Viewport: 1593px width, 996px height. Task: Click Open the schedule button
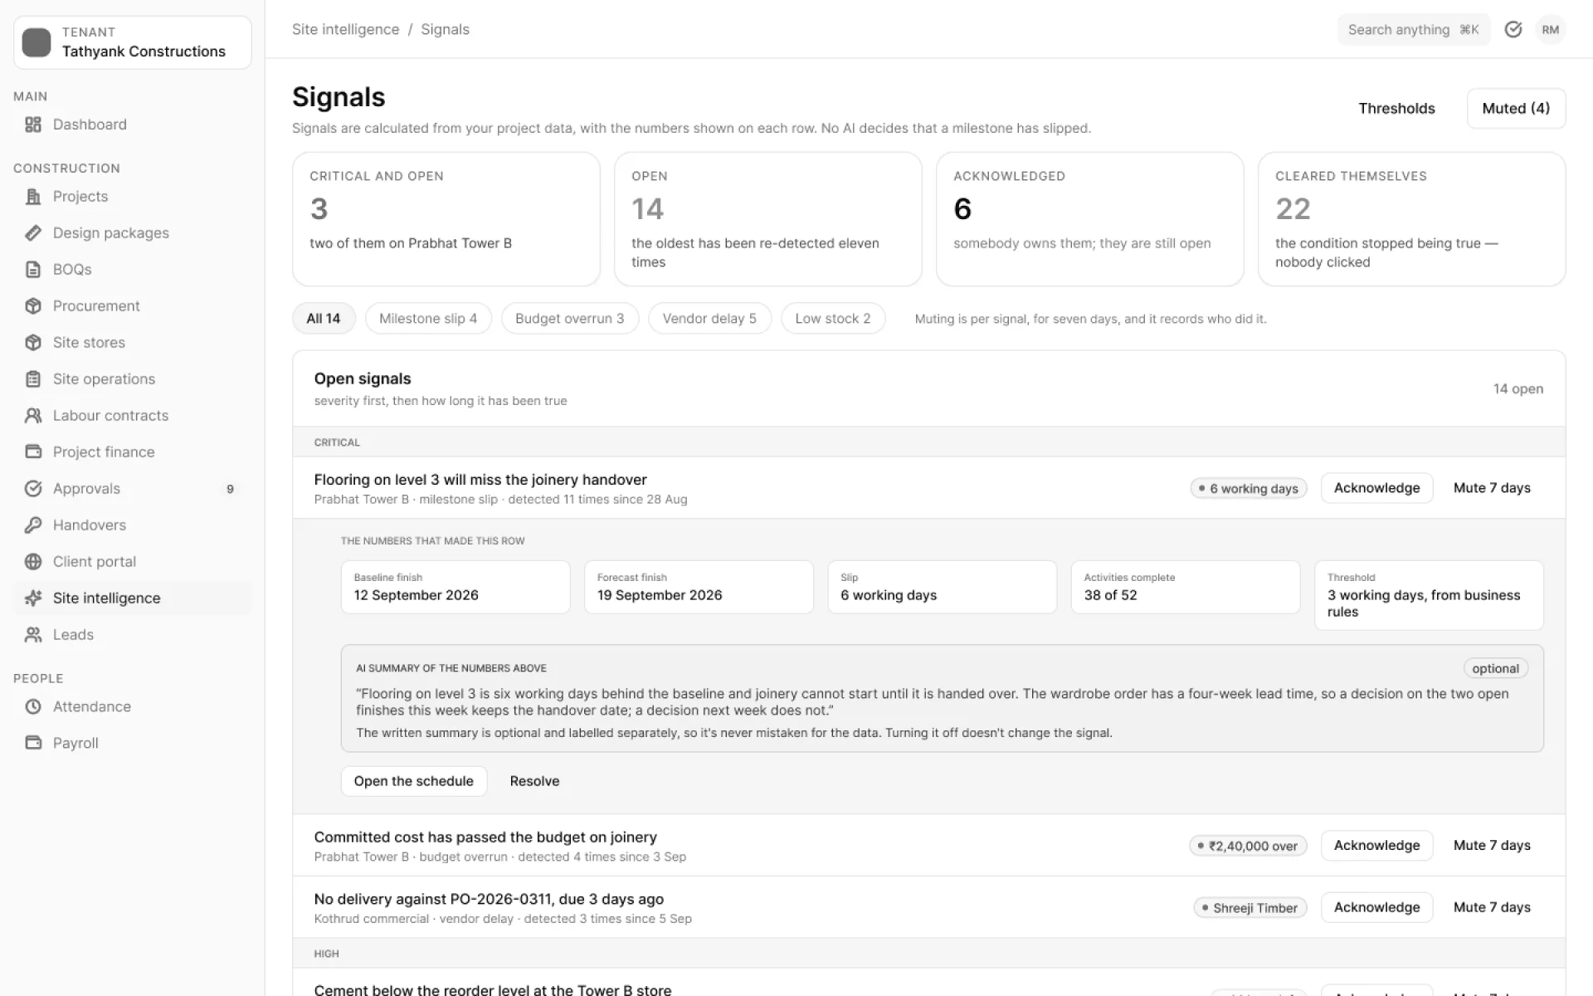tap(413, 782)
